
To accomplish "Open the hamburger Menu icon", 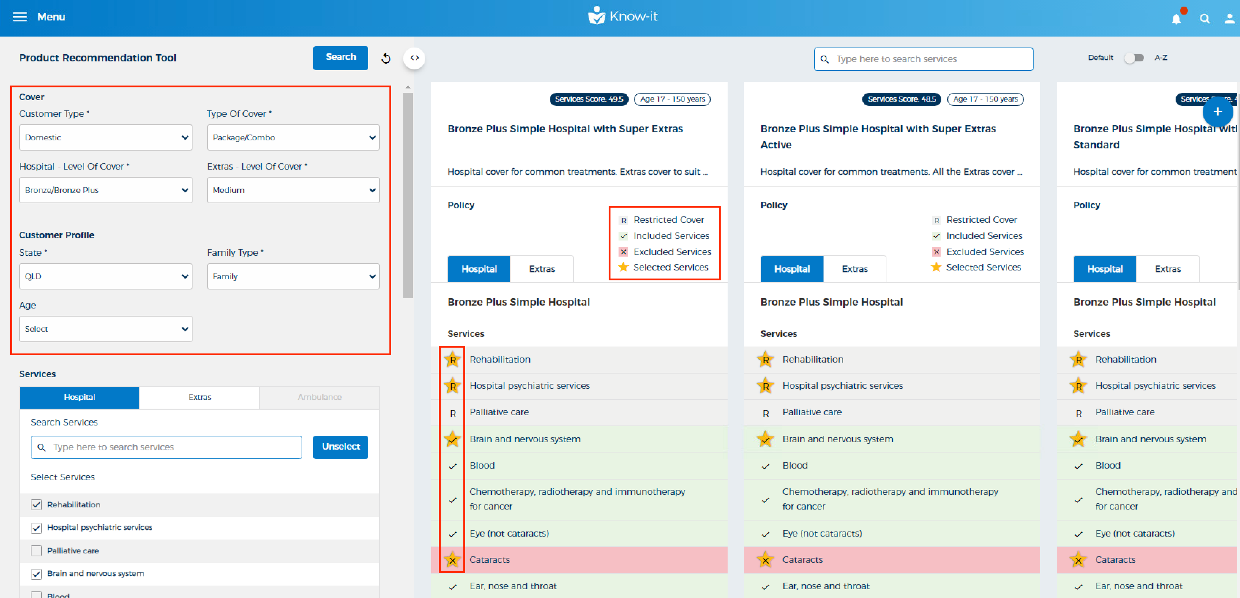I will pyautogui.click(x=20, y=17).
